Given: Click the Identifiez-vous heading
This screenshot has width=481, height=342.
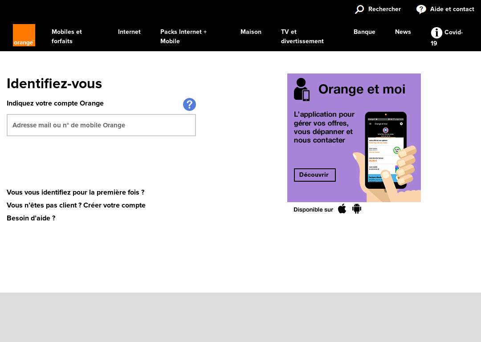Looking at the screenshot, I should pyautogui.click(x=54, y=83).
